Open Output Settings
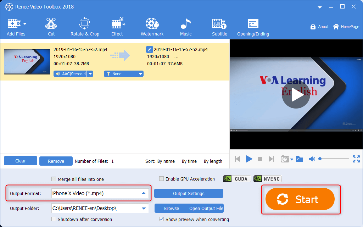The width and height of the screenshot is (363, 227). click(189, 193)
